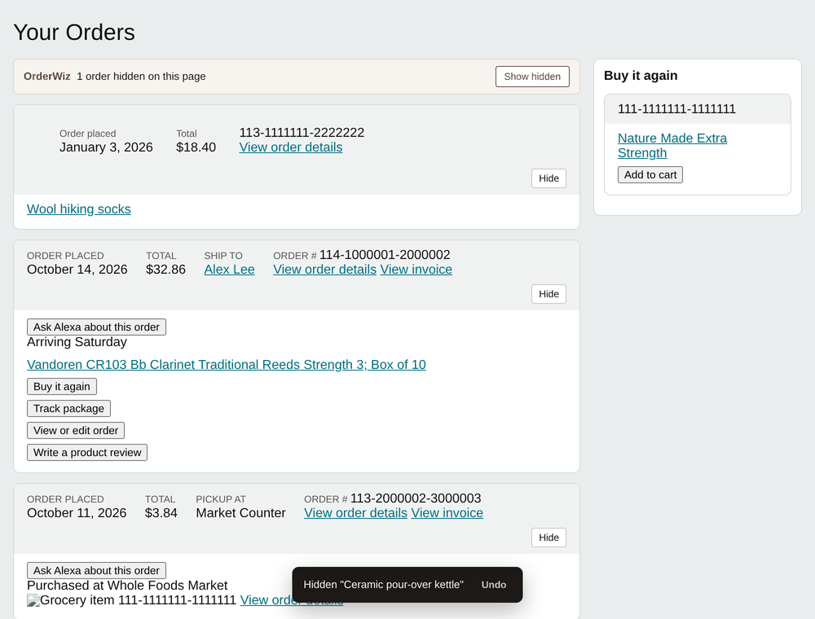Select the $3.84 total text
The image size is (815, 619).
click(161, 513)
